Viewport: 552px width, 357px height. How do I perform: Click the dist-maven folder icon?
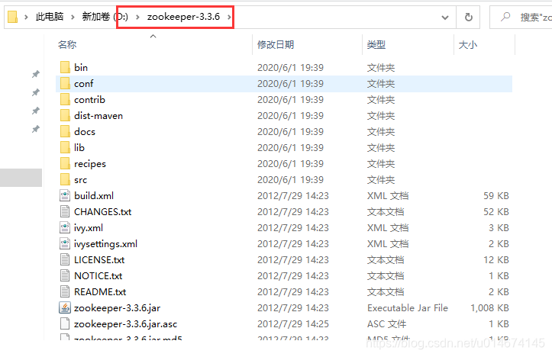(65, 116)
